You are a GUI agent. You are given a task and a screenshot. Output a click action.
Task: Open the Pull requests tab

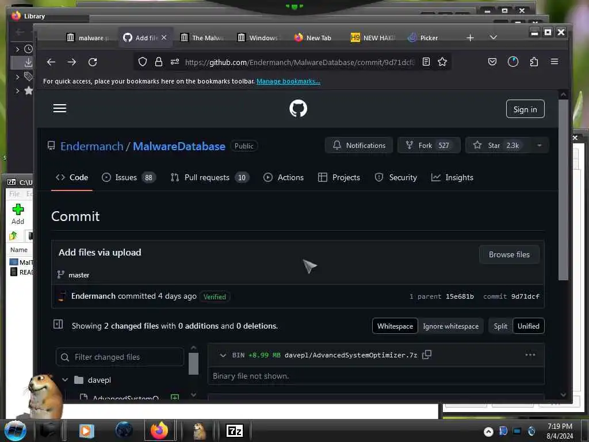[x=211, y=177]
